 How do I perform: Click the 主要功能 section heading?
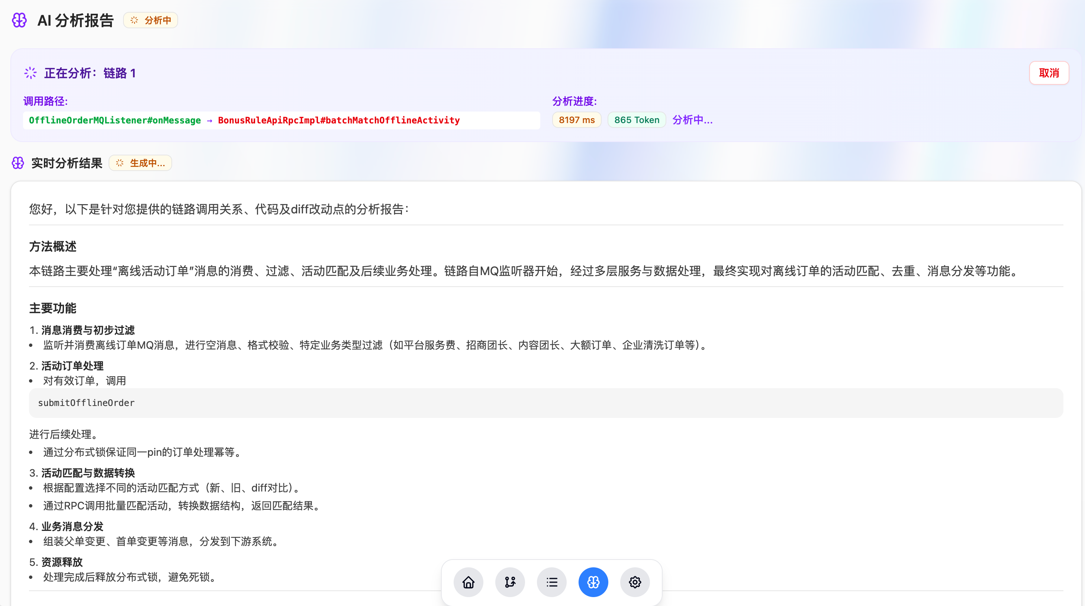click(53, 308)
